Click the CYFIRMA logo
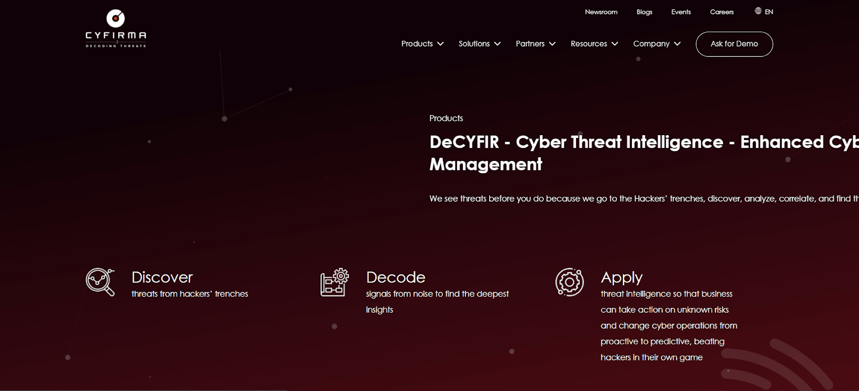Viewport: 859px width, 391px height. pyautogui.click(x=115, y=28)
